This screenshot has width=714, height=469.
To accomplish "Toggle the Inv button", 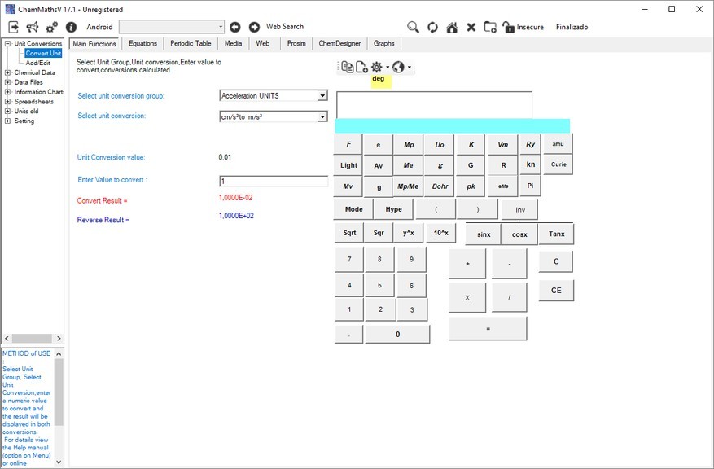I will (x=520, y=210).
